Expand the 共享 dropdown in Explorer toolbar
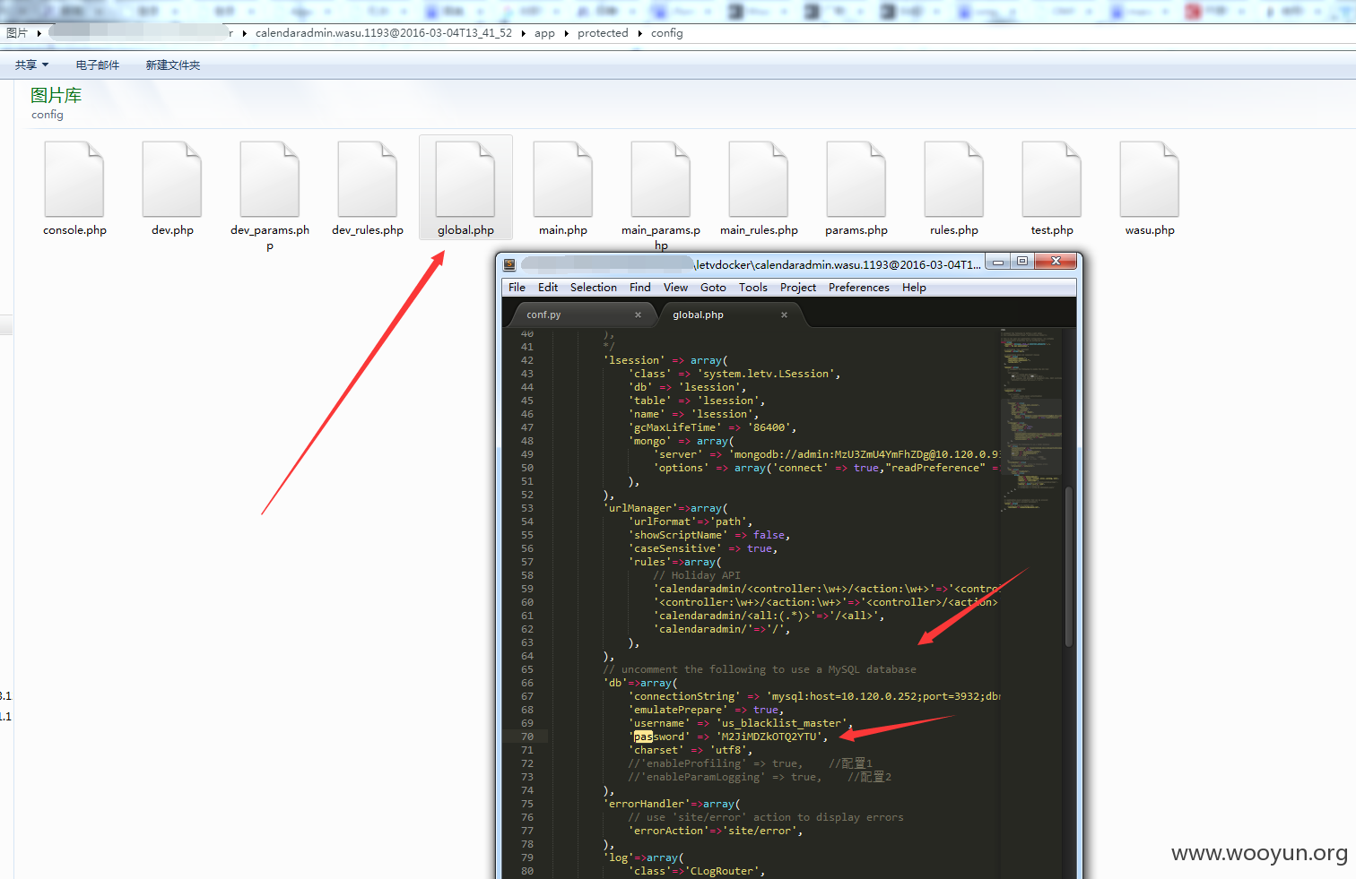Screen dimensions: 1356x879 click(32, 65)
